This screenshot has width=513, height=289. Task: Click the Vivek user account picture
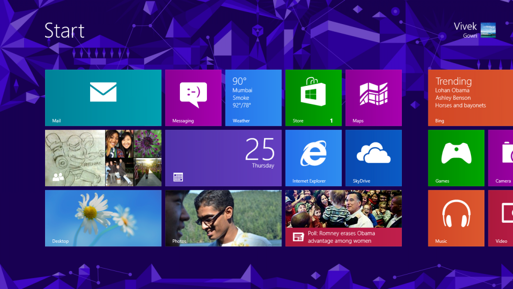pos(488,30)
